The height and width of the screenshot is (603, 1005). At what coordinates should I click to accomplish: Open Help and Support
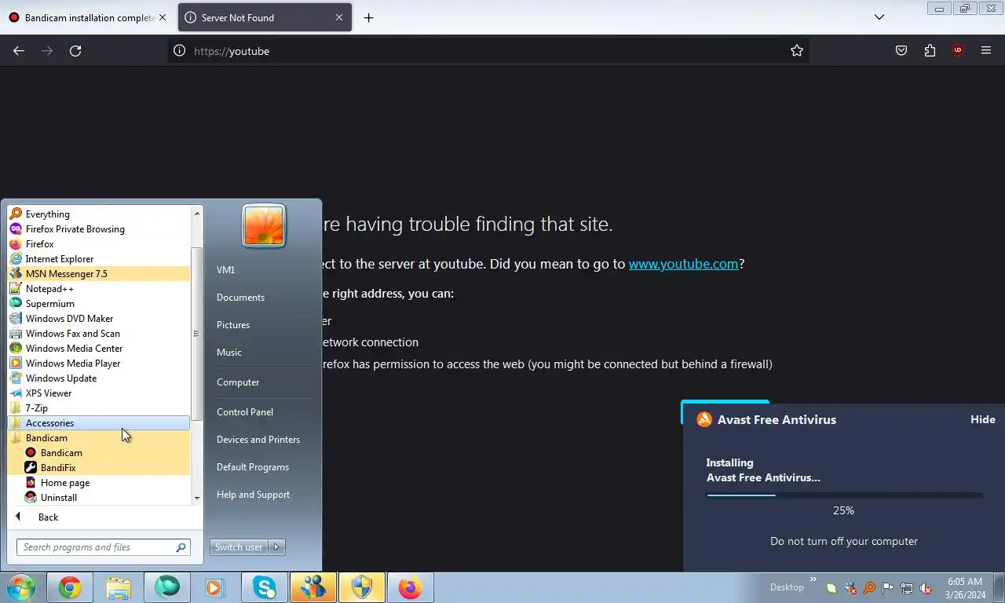[x=253, y=495]
